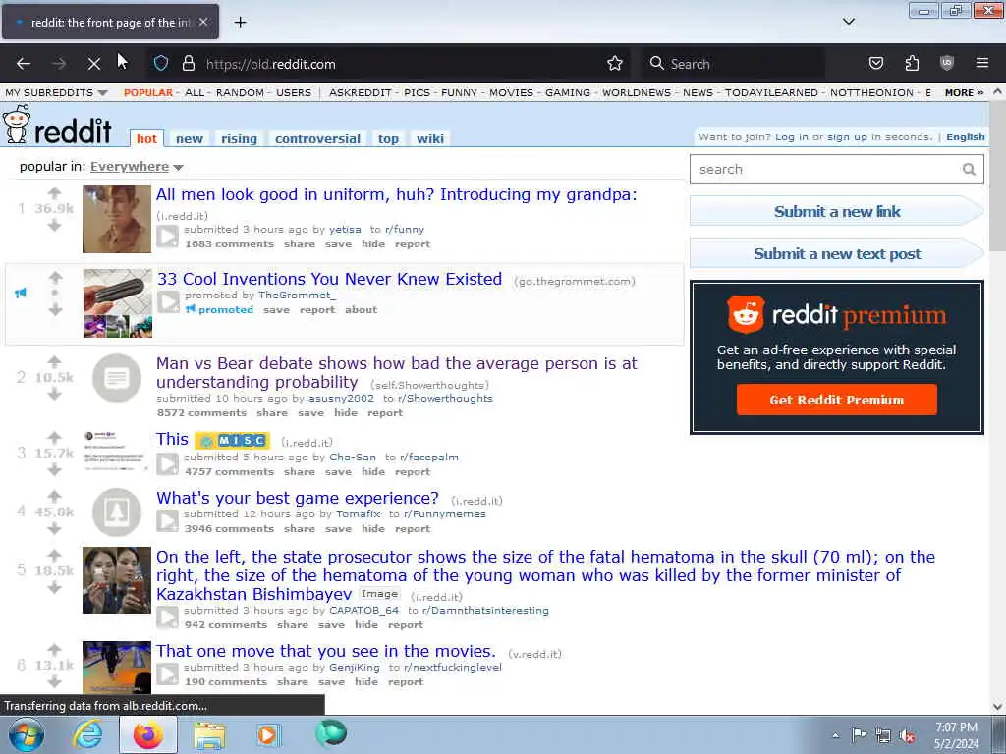
Task: Downvote the facepalm 'This' post
Action: 55,469
